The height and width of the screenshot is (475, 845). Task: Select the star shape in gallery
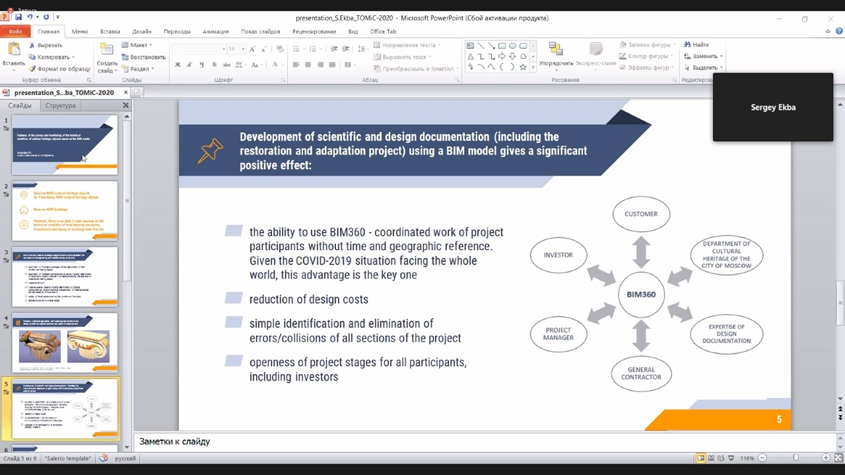pos(523,67)
